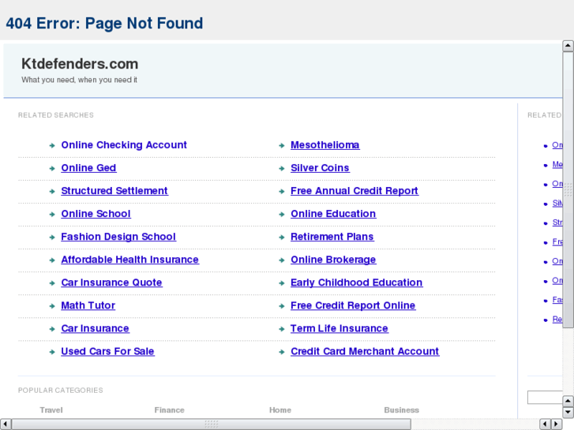The image size is (574, 430).
Task: Click arrow bullet beside Used Cars For Sale
Action: (x=51, y=352)
